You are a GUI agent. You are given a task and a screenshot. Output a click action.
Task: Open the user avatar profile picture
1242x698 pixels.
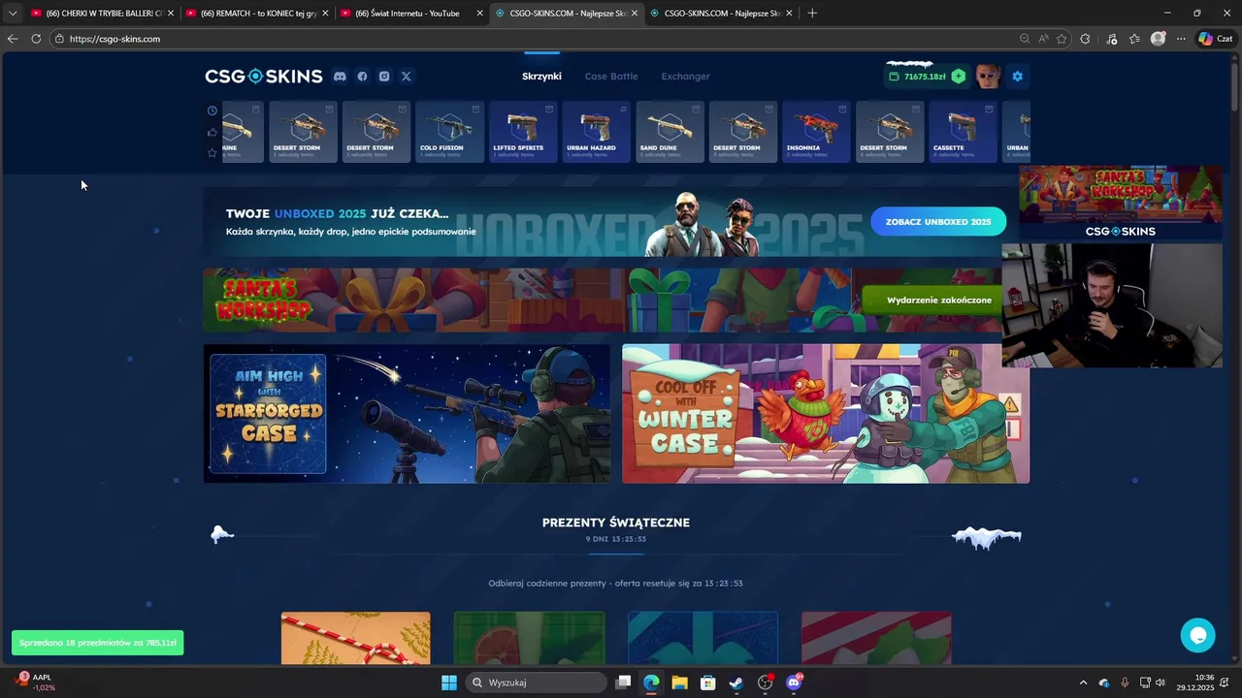[x=988, y=77]
